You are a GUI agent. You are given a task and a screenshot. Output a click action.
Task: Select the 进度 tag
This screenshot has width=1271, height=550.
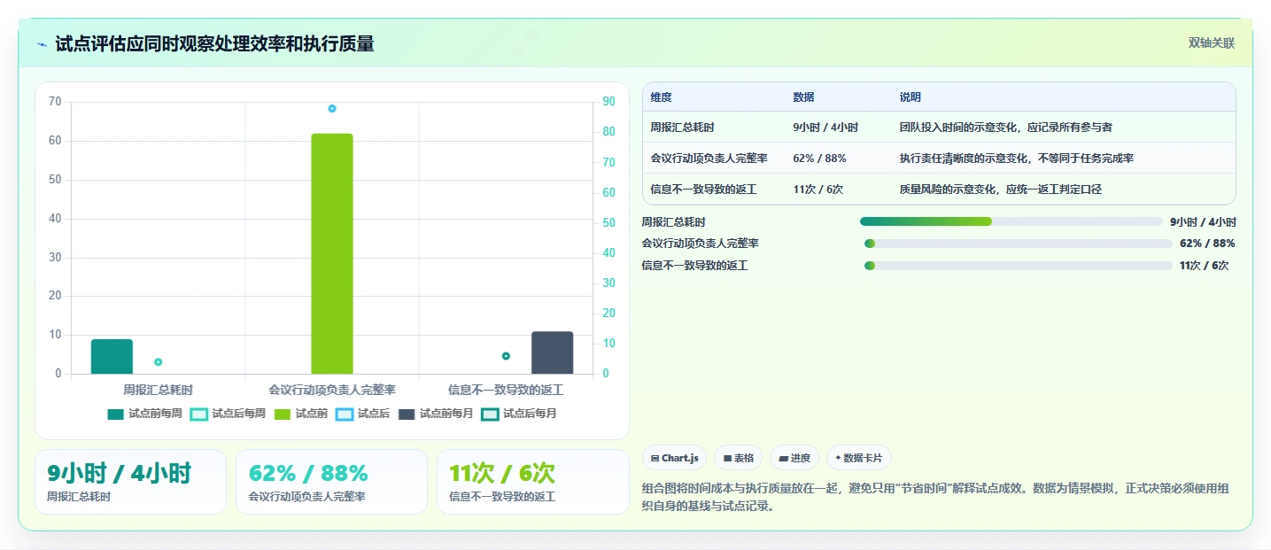pos(794,458)
